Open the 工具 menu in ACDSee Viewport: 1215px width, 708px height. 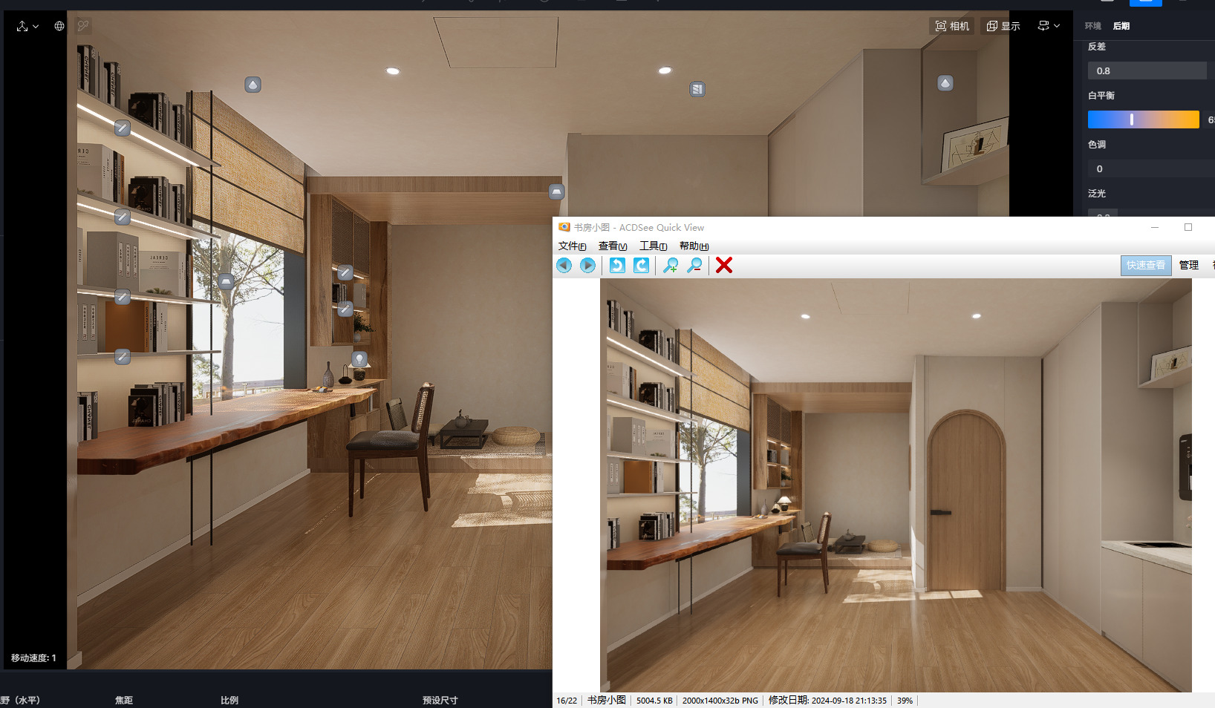[653, 246]
